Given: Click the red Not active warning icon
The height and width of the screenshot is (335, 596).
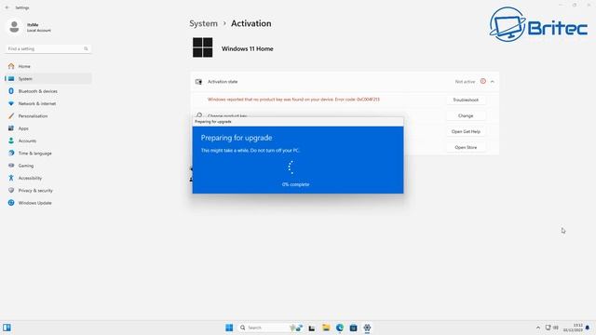Looking at the screenshot, I should (x=482, y=81).
